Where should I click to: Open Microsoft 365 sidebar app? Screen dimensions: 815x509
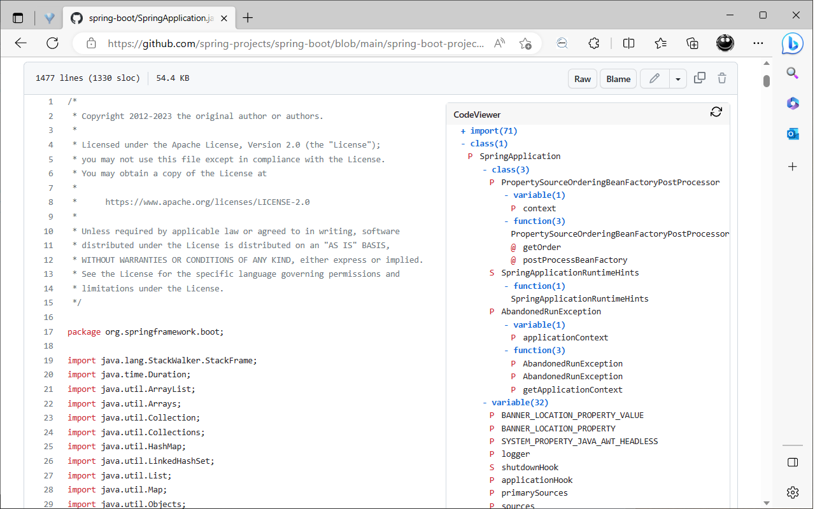(793, 103)
